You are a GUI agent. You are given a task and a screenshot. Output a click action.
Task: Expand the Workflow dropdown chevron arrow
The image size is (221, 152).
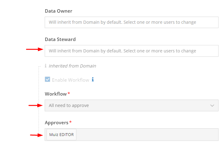(x=212, y=105)
